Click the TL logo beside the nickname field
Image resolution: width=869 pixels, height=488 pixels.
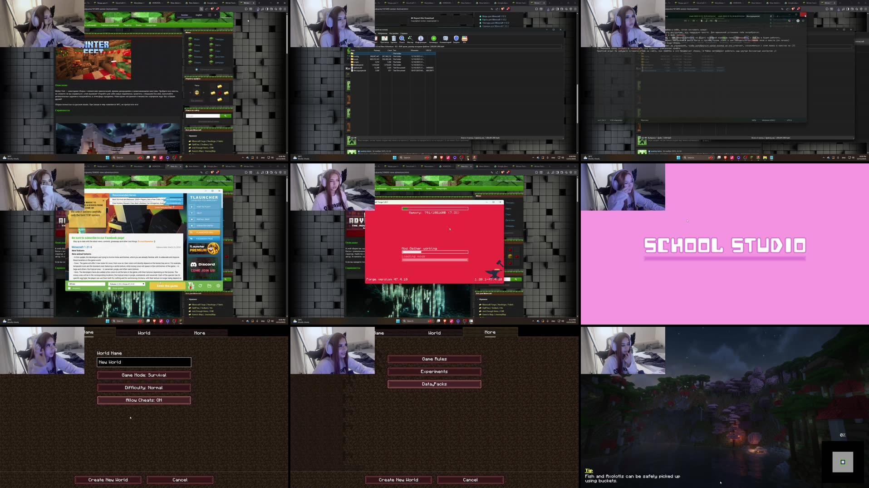[x=191, y=286]
